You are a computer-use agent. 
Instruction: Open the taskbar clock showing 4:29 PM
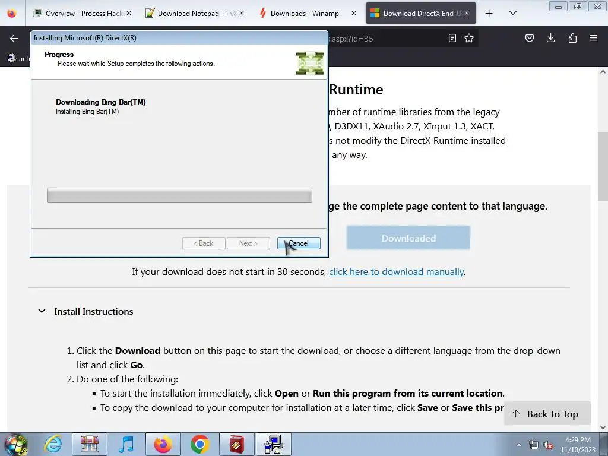pyautogui.click(x=578, y=445)
